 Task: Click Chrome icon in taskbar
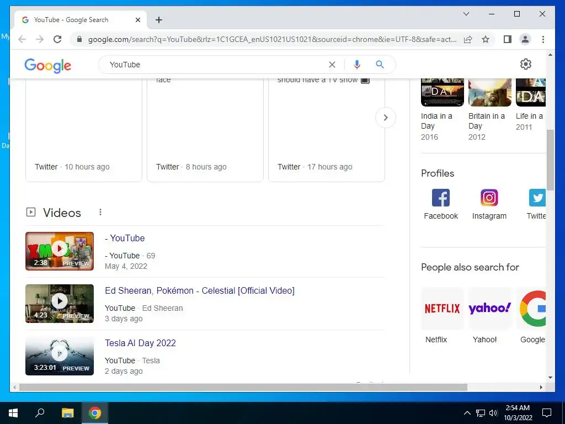[x=95, y=413]
